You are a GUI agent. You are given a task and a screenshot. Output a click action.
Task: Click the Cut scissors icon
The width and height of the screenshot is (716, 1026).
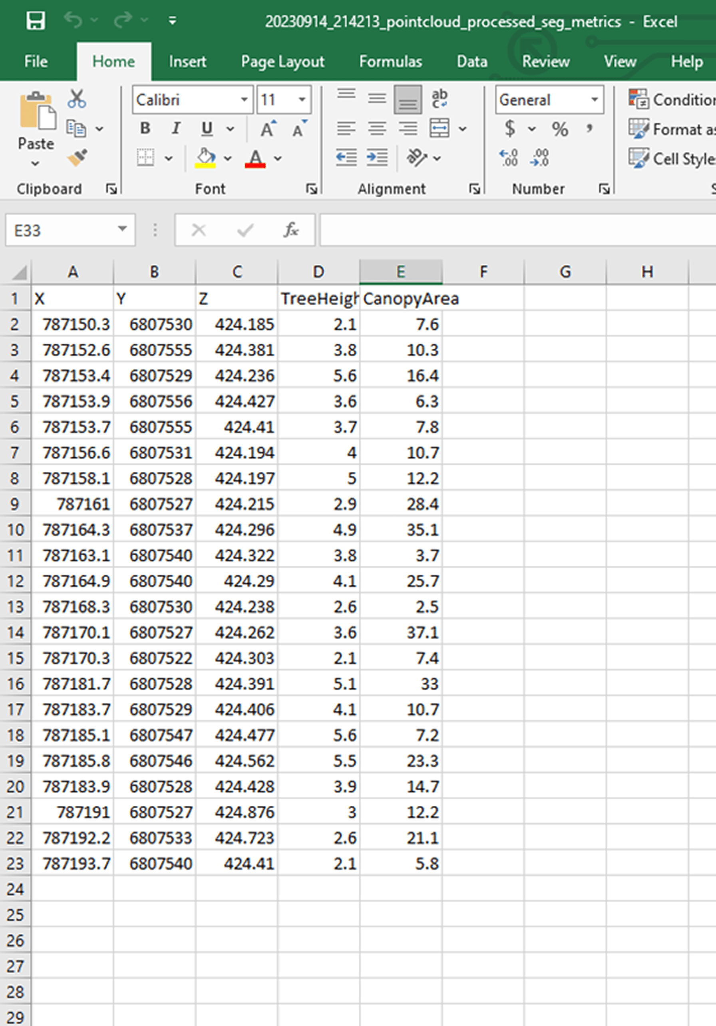tap(76, 97)
